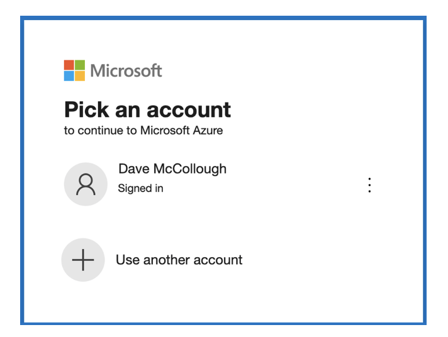The image size is (448, 337).
Task: Click the red square in Microsoft logo
Action: (x=69, y=65)
